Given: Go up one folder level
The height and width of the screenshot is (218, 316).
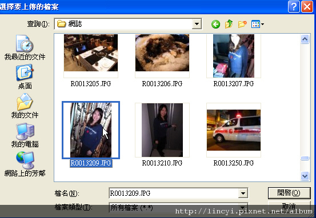Looking at the screenshot, I should (229, 24).
